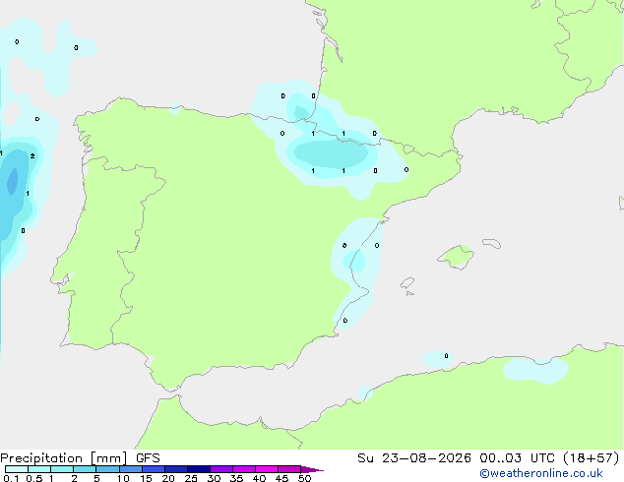Click the '2' value on the Atlantic rain band
Screen dimensions: 624x482
32,155
